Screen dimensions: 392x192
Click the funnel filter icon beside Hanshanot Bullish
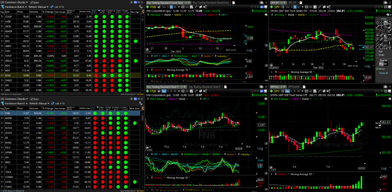coord(2,7)
